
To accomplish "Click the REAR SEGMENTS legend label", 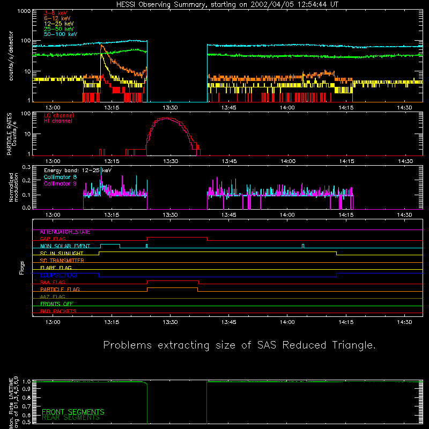I will coord(71,418).
